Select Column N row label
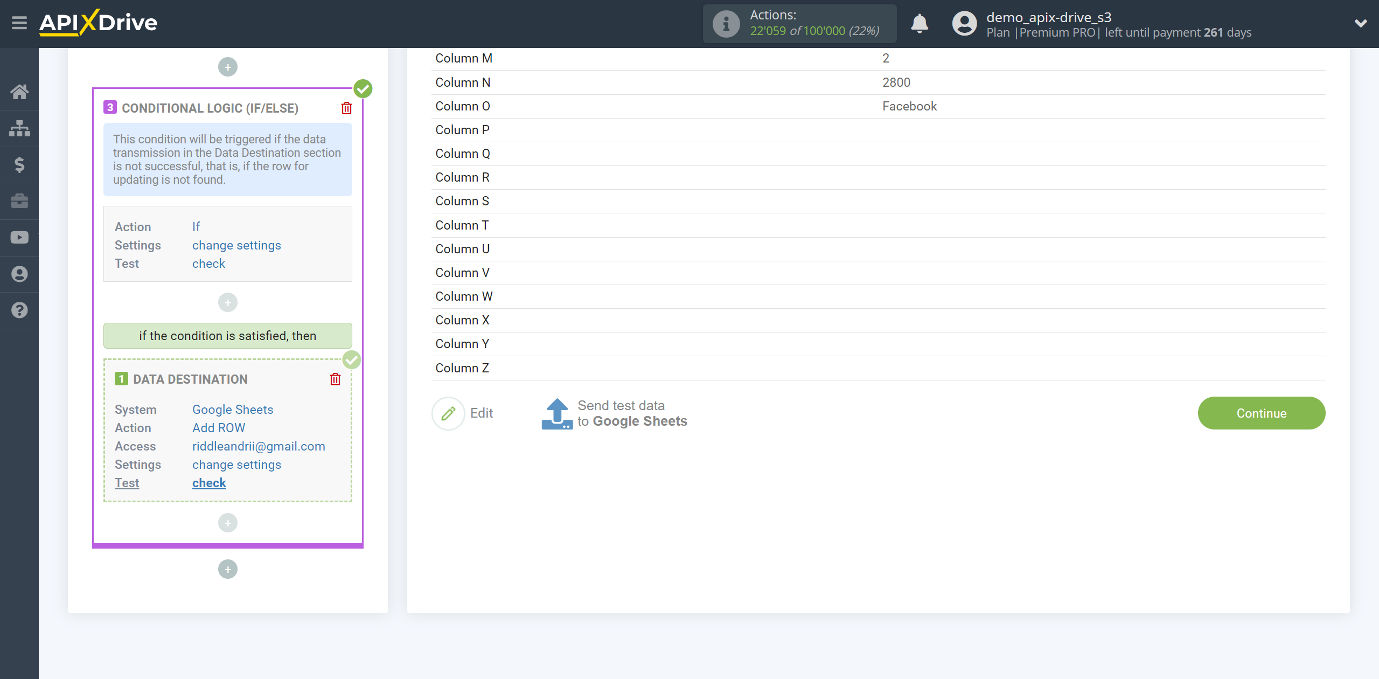This screenshot has height=679, width=1379. (463, 82)
